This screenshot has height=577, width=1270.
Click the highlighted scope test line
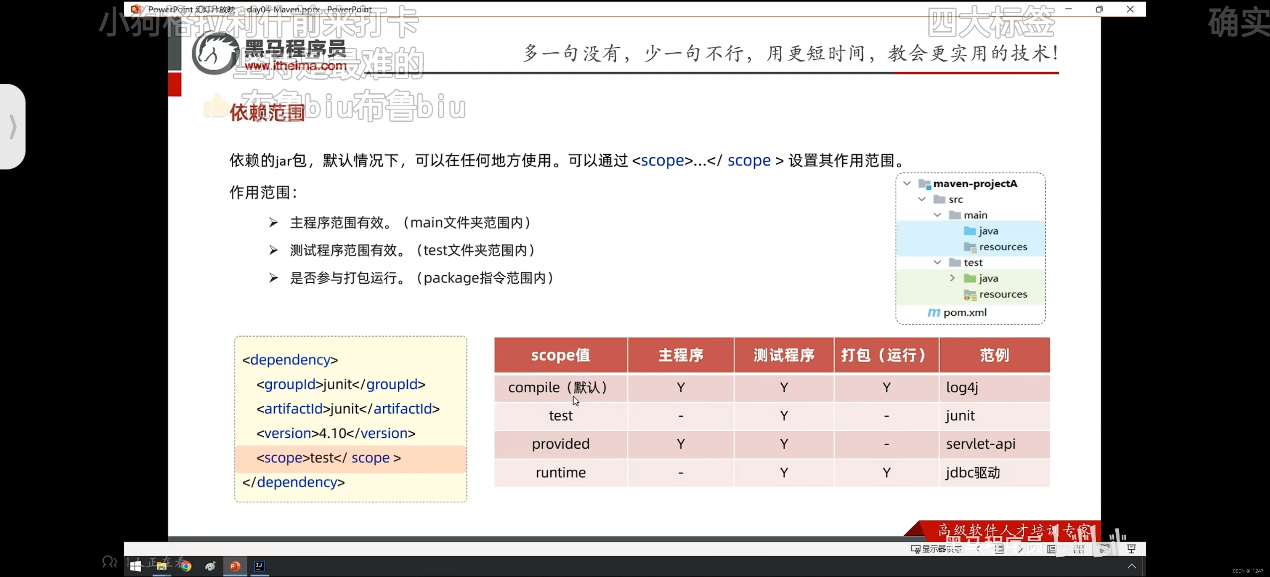[x=350, y=458]
